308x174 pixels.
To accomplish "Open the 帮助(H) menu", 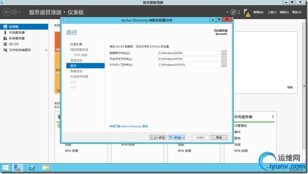I will click(x=297, y=12).
